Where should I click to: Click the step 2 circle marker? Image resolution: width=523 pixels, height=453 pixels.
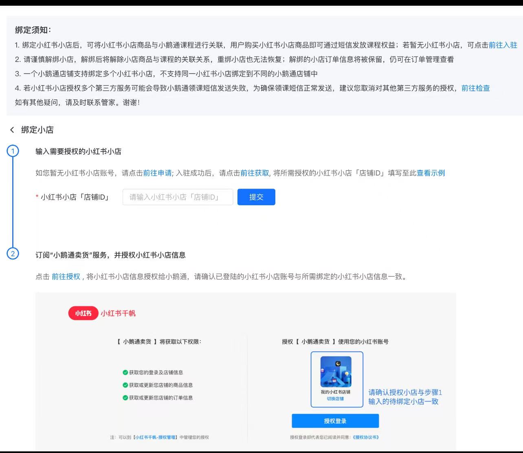13,254
